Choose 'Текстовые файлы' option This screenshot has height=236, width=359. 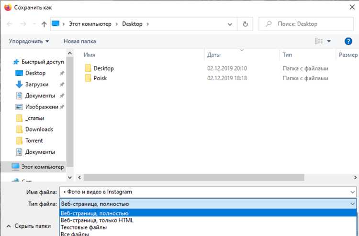208,227
